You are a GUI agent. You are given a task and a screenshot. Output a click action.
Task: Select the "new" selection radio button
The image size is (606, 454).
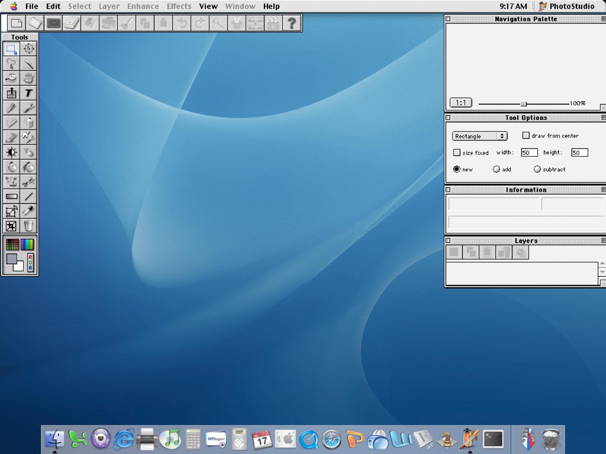pyautogui.click(x=457, y=169)
